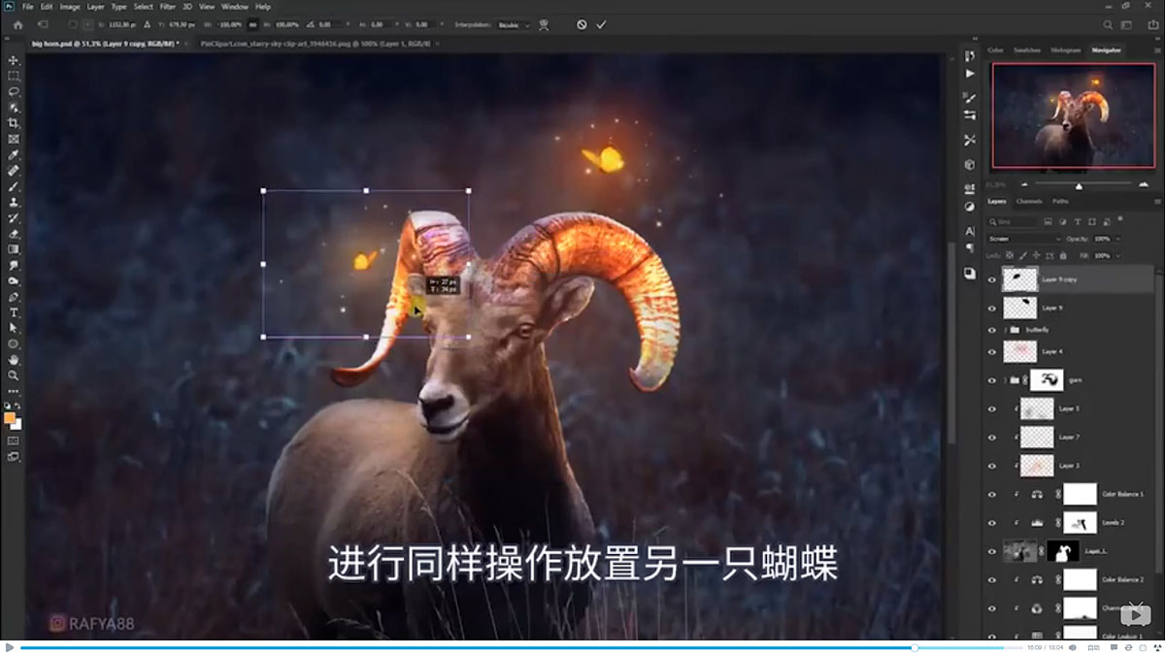Open the Filter menu
1165x655 pixels.
click(168, 6)
